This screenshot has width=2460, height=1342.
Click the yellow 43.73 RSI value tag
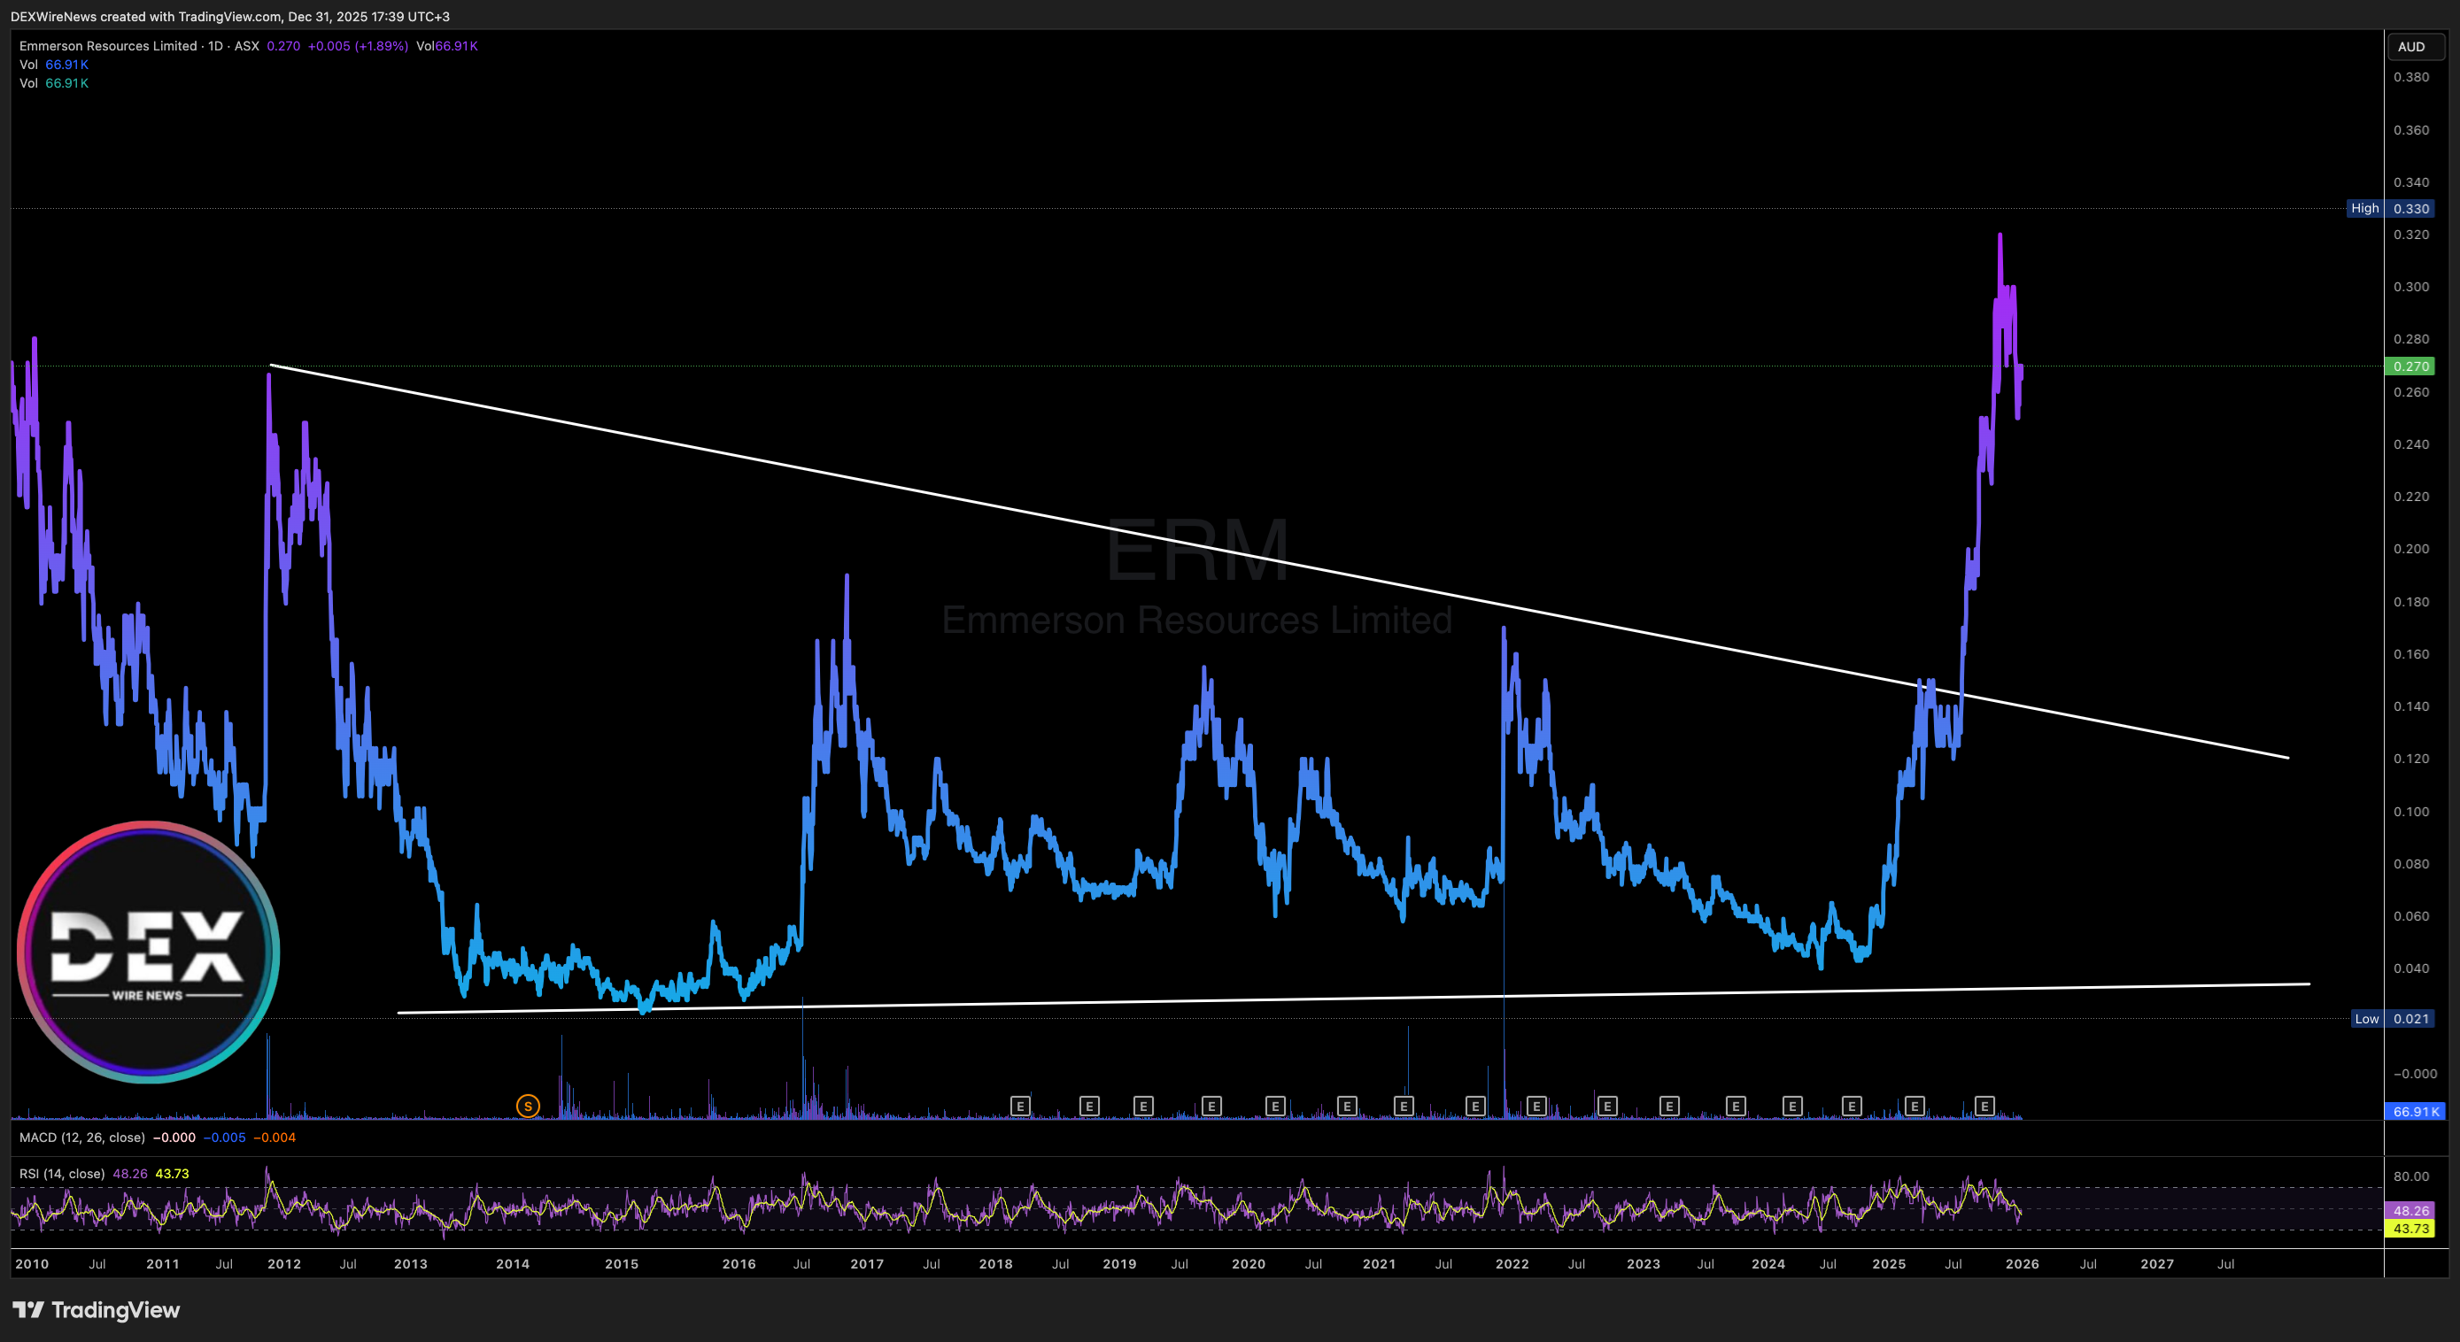(x=2410, y=1229)
